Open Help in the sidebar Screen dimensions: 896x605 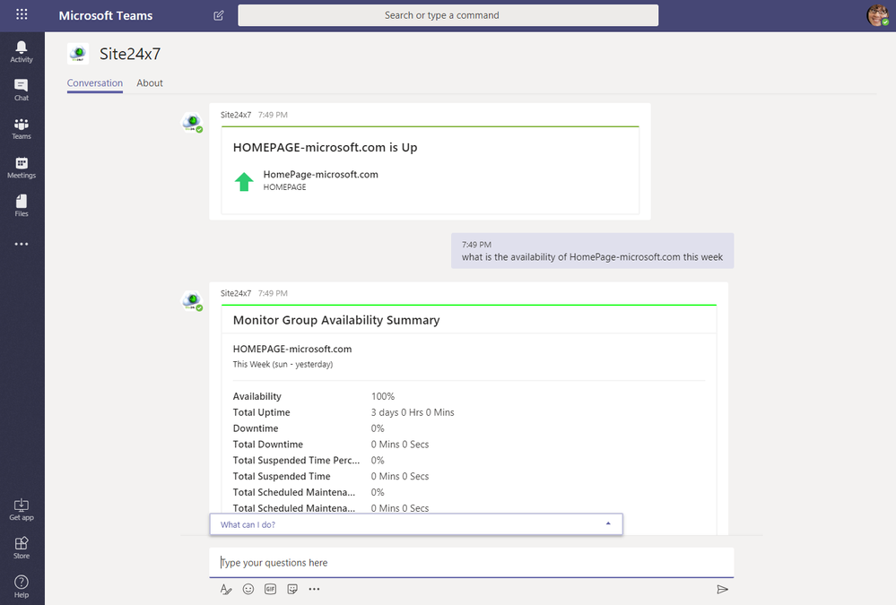[22, 587]
